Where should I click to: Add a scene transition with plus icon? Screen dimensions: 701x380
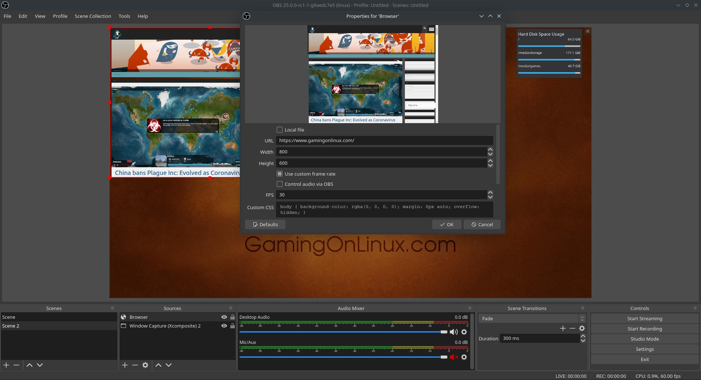click(x=563, y=328)
